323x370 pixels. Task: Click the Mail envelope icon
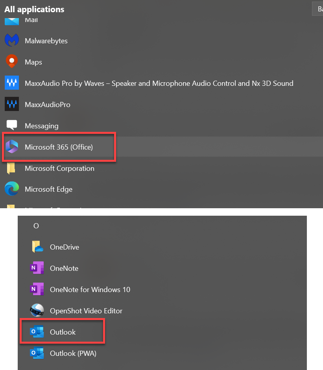12,21
